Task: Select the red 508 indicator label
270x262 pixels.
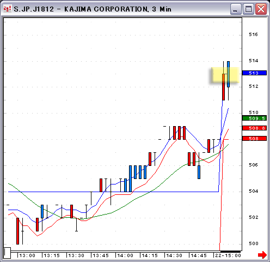Action: click(x=254, y=139)
